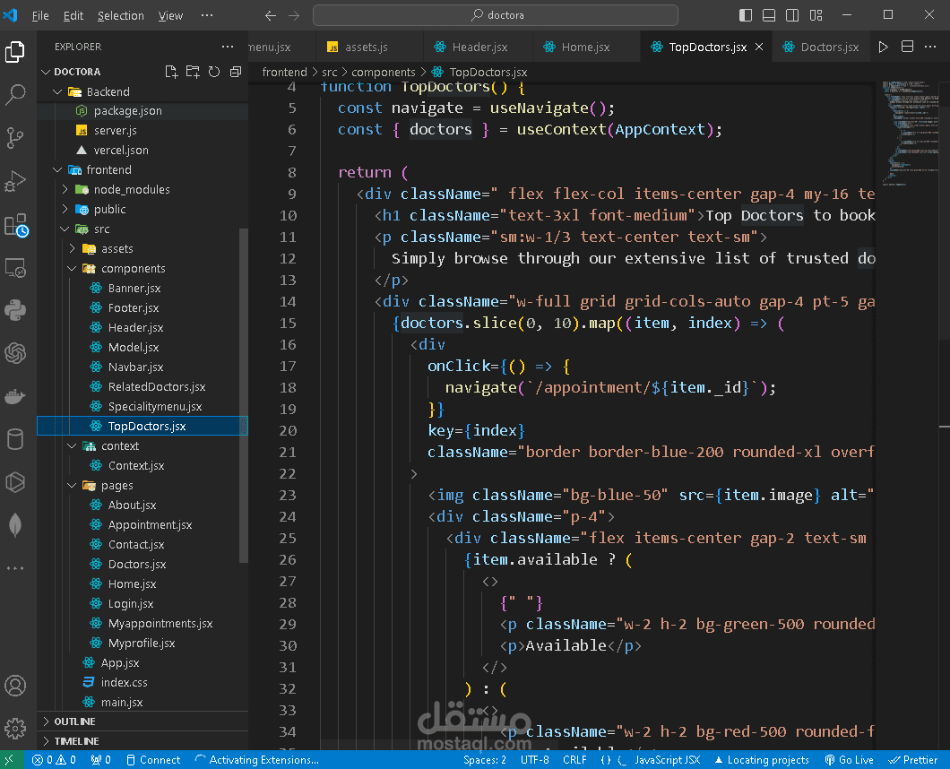This screenshot has width=950, height=769.
Task: Expand the OUTLINE section
Action: [74, 721]
